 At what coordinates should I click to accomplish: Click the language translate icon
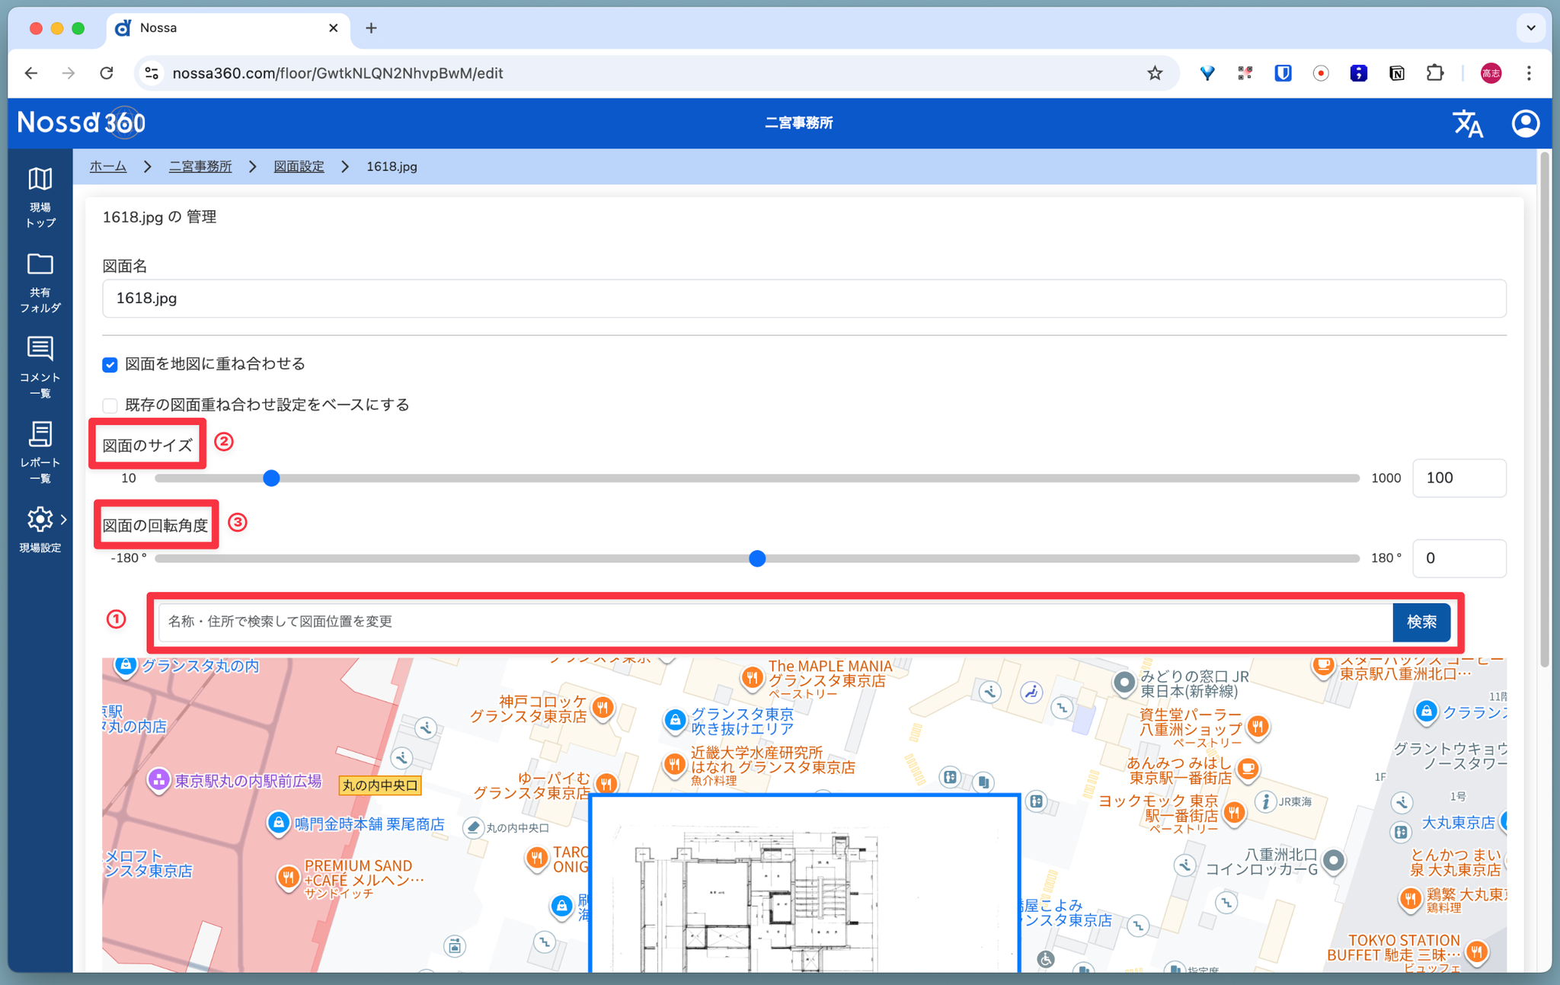point(1467,123)
